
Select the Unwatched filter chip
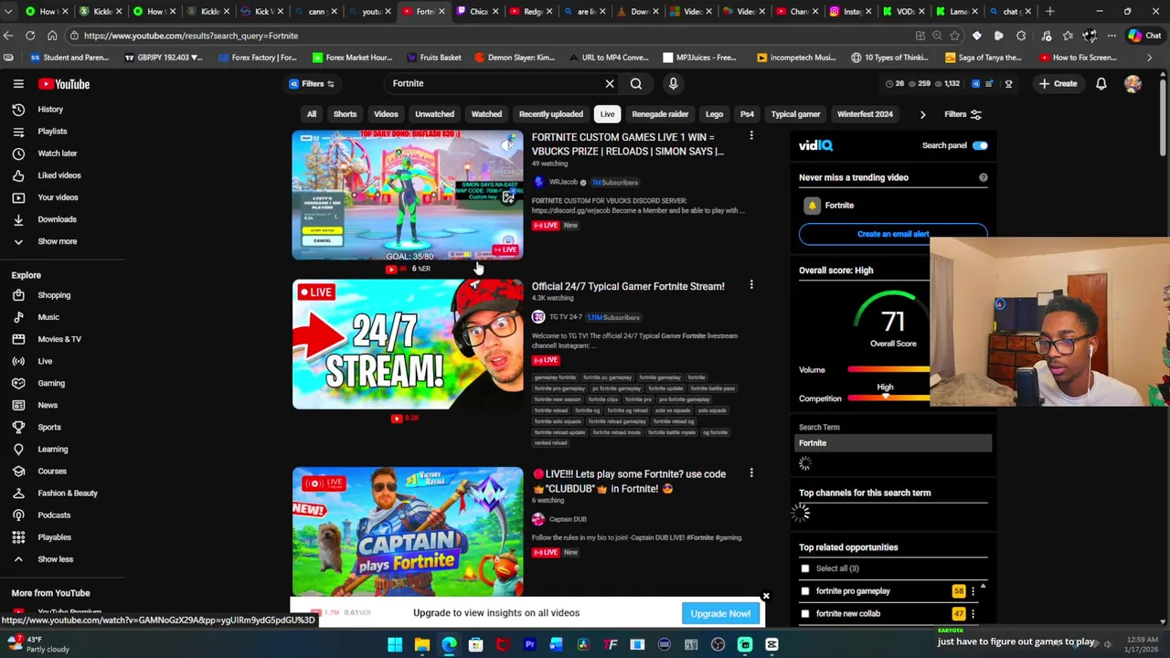(x=434, y=114)
